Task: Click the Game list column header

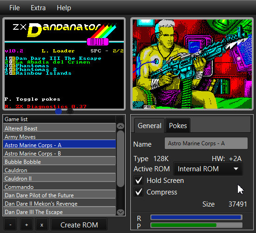Action: pos(60,119)
